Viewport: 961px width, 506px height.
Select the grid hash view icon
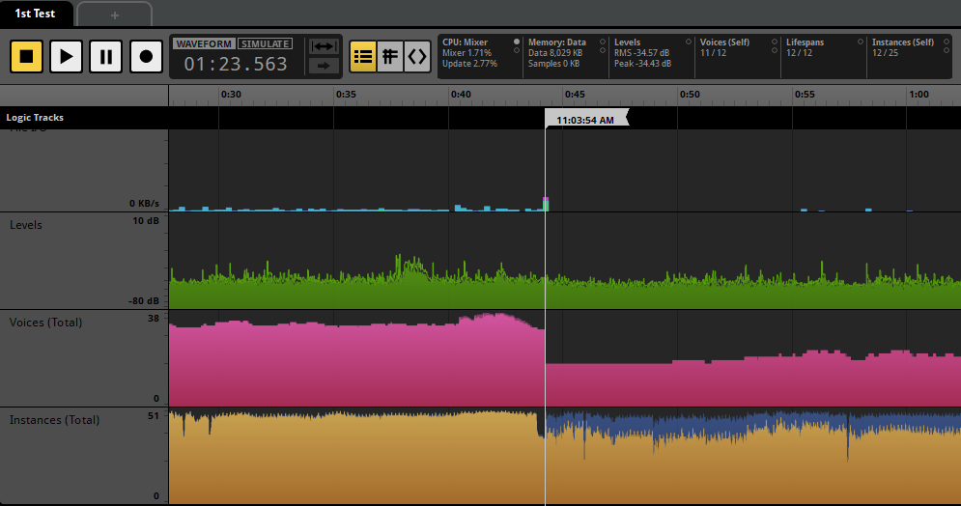pos(390,57)
